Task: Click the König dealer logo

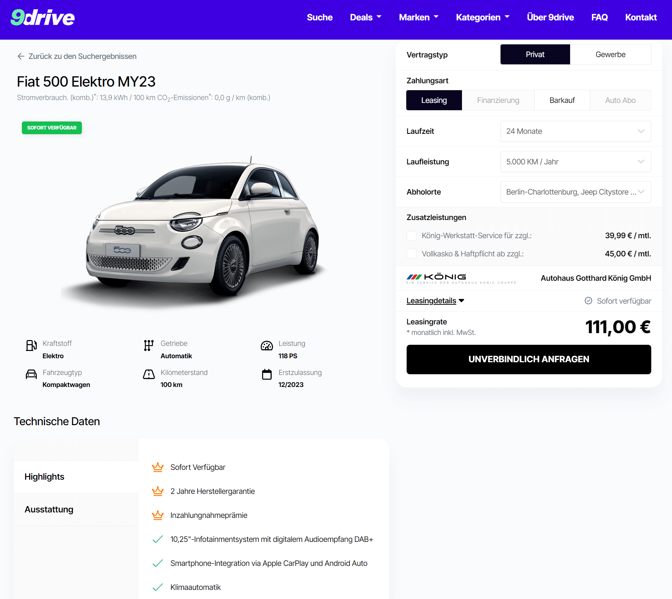Action: coord(461,279)
